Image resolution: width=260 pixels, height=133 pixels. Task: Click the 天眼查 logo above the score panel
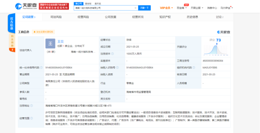[x=224, y=32]
